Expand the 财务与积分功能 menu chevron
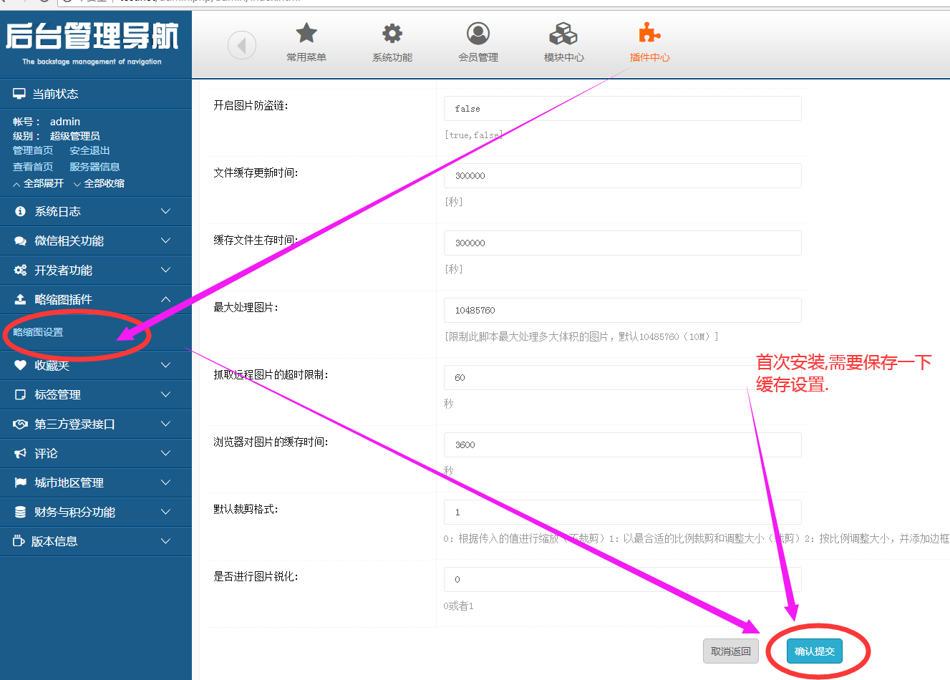 [165, 512]
